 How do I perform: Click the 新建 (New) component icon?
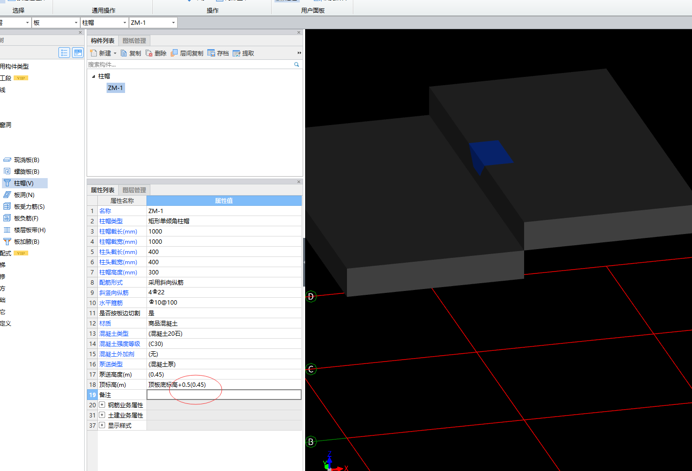coord(93,53)
